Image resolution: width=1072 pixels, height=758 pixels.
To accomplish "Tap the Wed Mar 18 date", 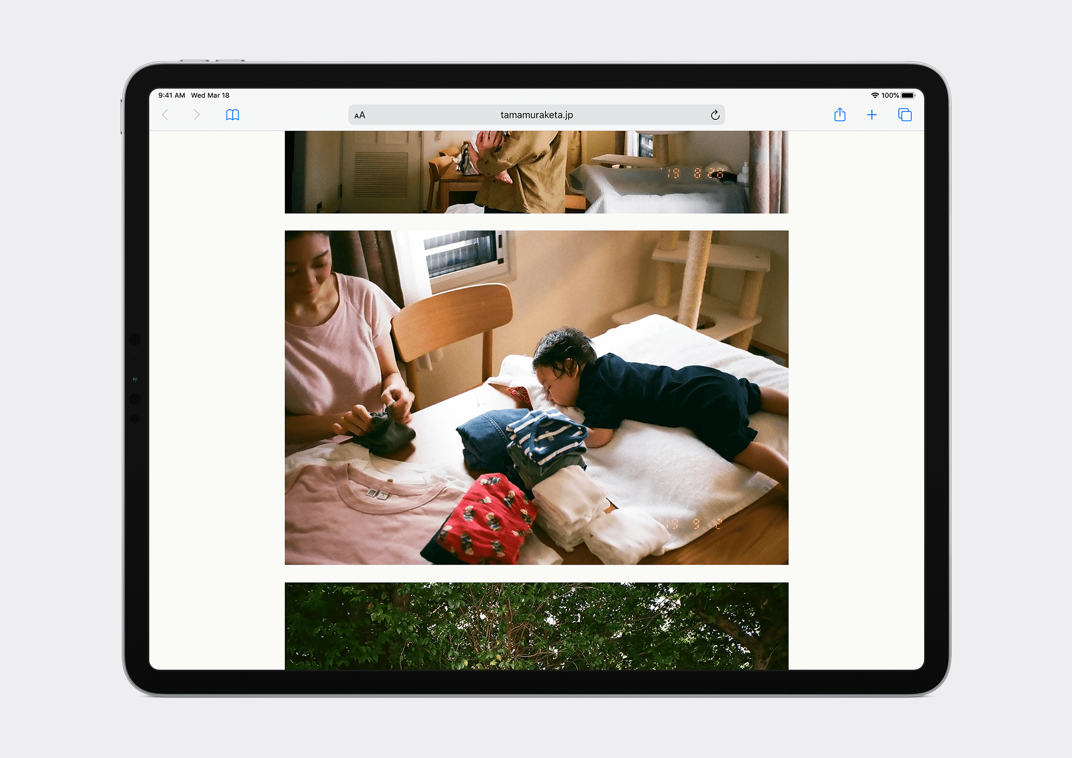I will click(210, 95).
